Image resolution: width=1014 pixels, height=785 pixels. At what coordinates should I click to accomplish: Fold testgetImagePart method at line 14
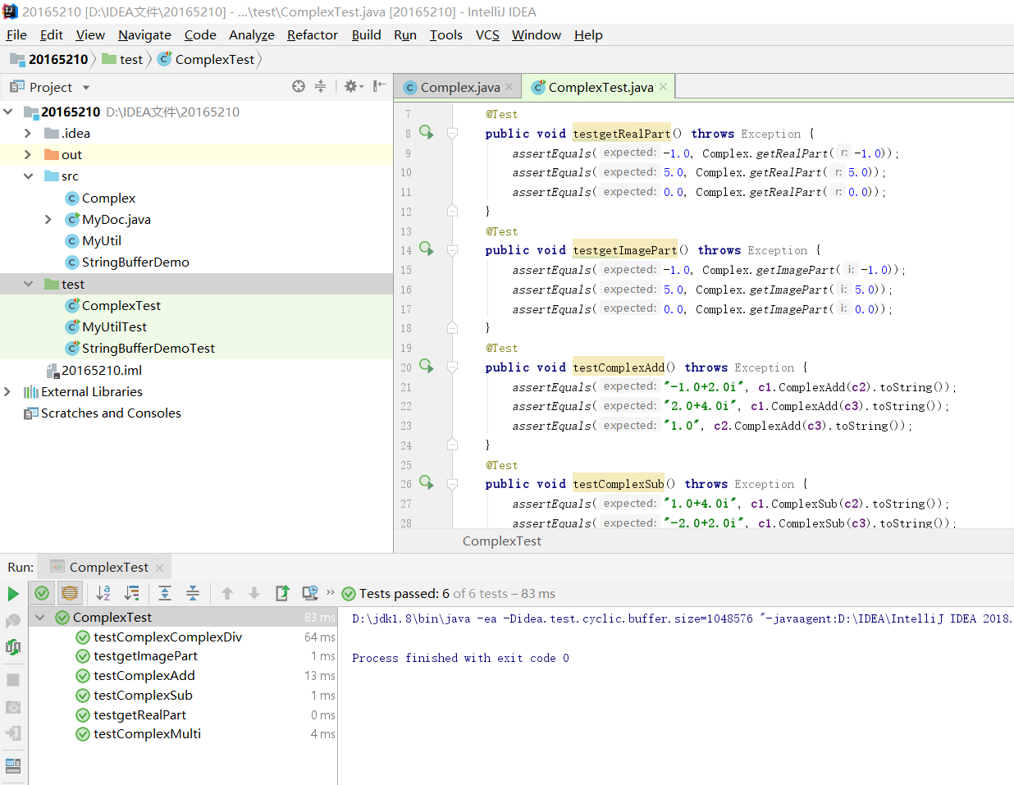click(452, 249)
